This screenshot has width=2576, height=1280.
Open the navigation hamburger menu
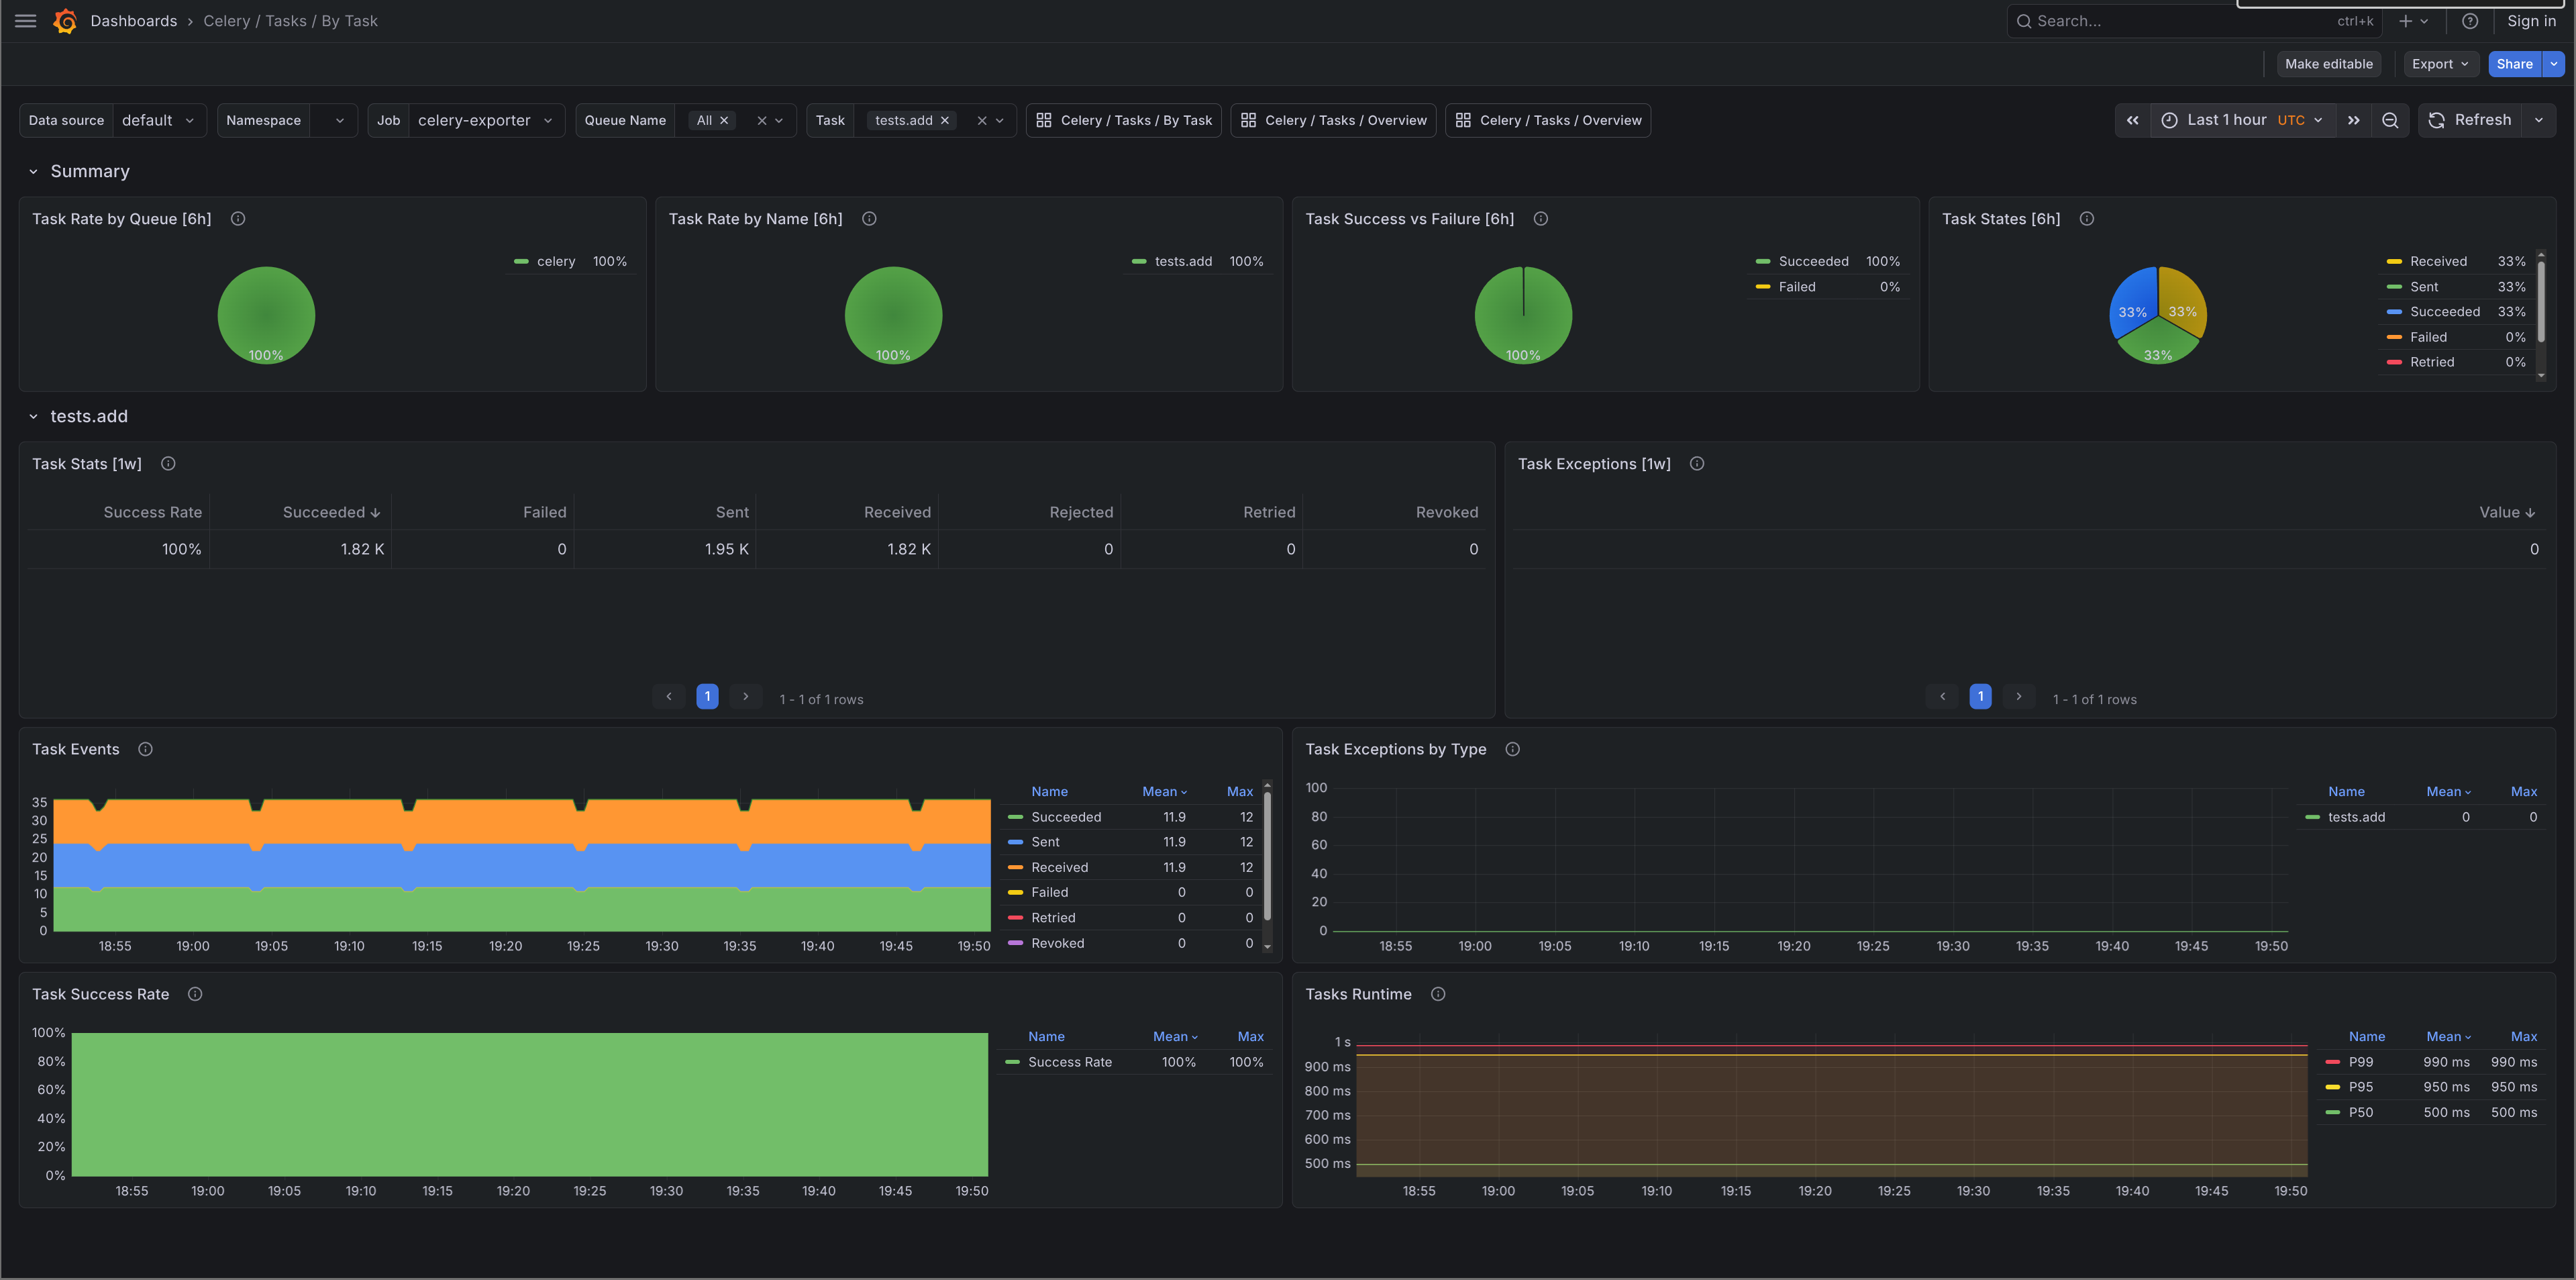[x=25, y=20]
